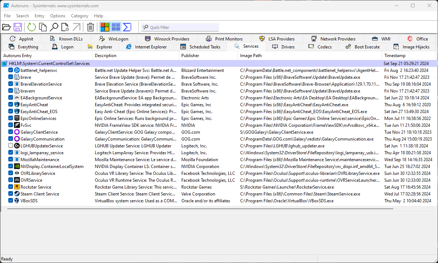Open the Category menu
Image resolution: width=438 pixels, height=263 pixels.
coord(80,16)
